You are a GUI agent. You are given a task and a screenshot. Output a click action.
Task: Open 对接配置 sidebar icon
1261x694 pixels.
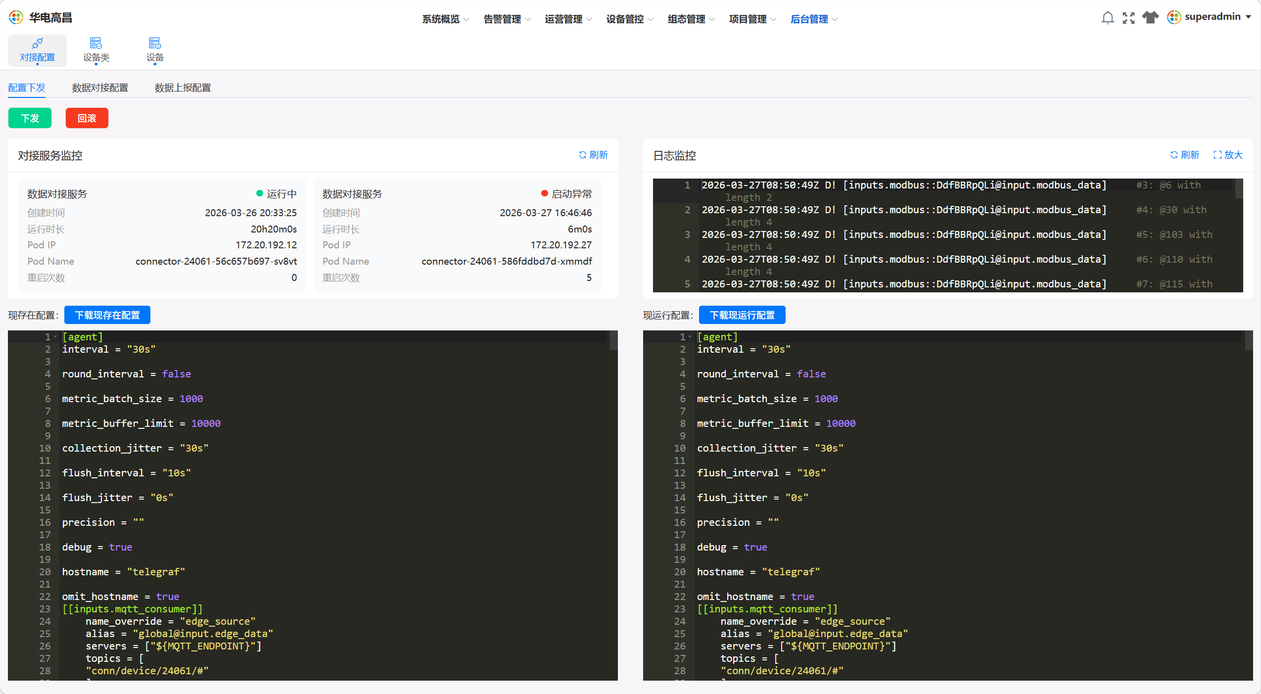37,50
